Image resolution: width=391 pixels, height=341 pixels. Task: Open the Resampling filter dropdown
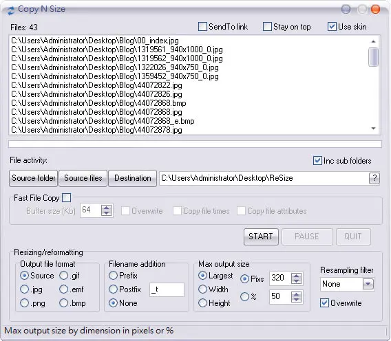(368, 284)
